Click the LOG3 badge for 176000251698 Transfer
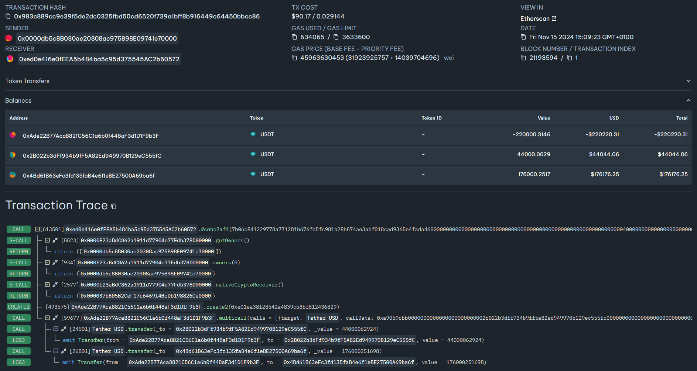 click(18, 362)
